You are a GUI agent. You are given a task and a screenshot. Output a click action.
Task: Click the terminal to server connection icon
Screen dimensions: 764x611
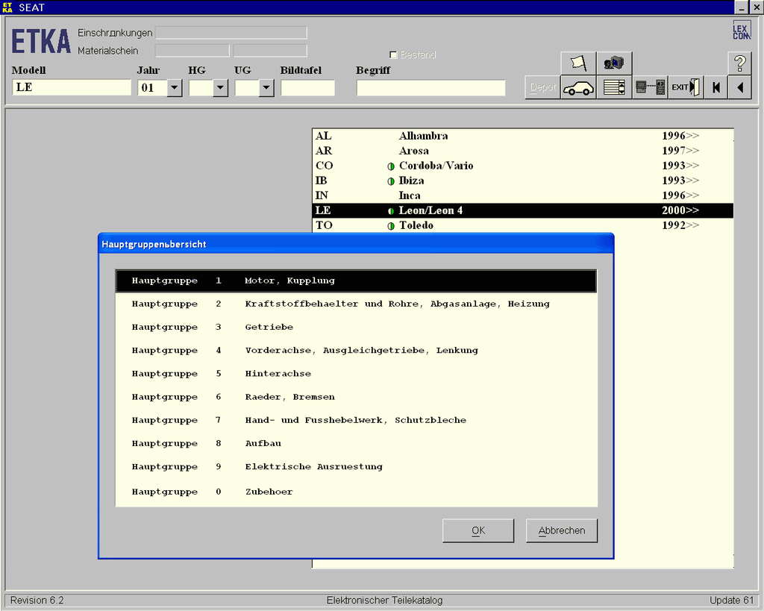point(651,88)
